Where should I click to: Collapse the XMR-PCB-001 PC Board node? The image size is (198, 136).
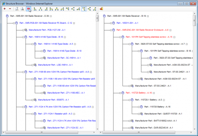[14, 23]
